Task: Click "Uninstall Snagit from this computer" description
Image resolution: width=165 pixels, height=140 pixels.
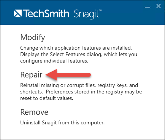Action: [x=62, y=123]
